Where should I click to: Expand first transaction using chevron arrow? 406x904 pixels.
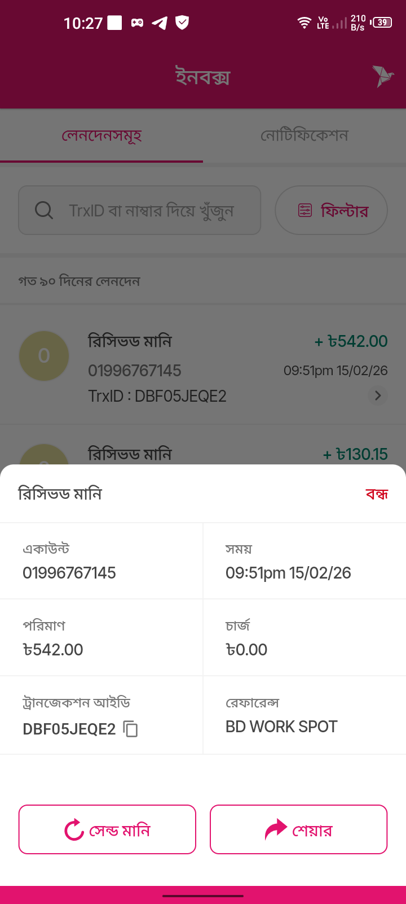pos(378,395)
